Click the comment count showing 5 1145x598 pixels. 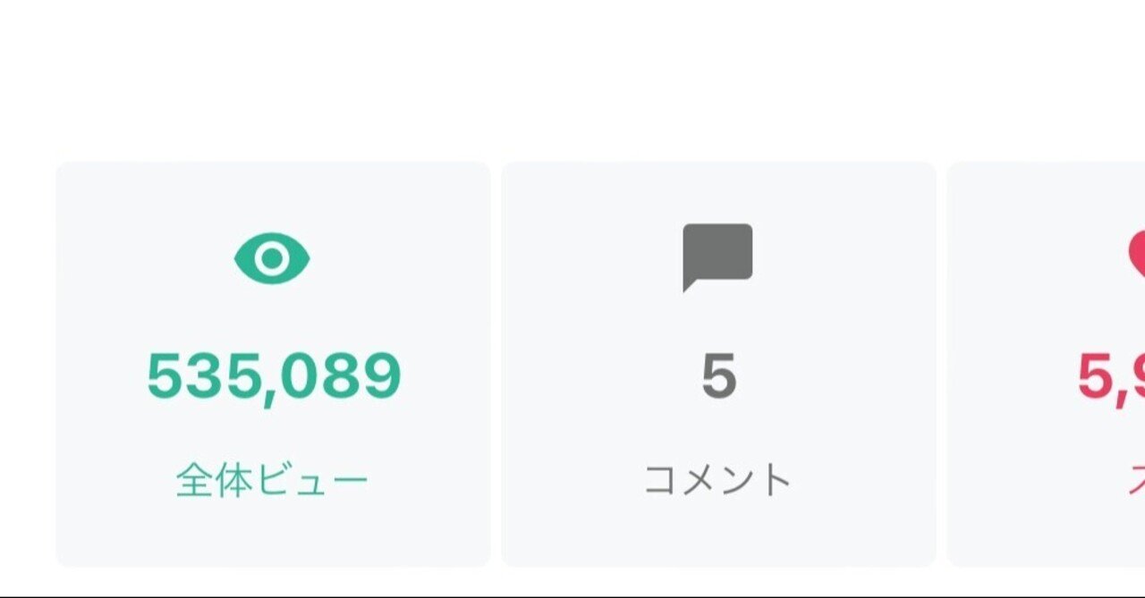pyautogui.click(x=721, y=375)
